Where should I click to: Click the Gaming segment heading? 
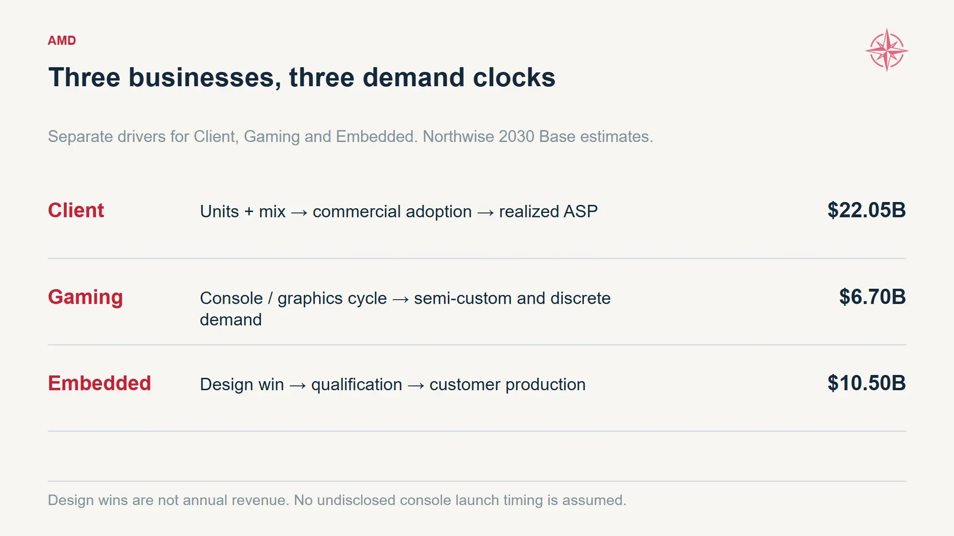tap(85, 297)
